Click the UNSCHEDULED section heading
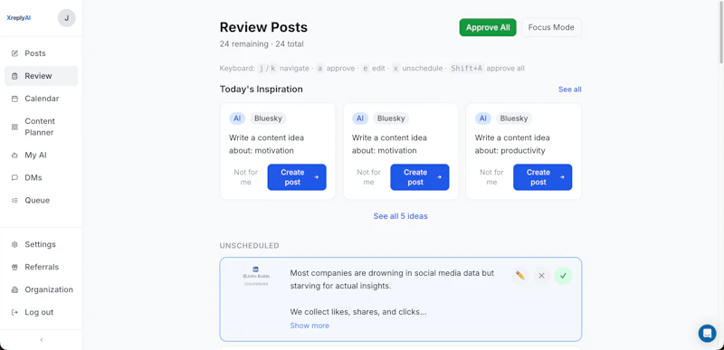The width and height of the screenshot is (724, 350). coord(250,246)
